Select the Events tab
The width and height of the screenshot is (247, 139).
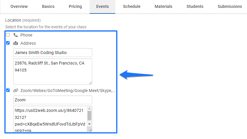click(102, 6)
